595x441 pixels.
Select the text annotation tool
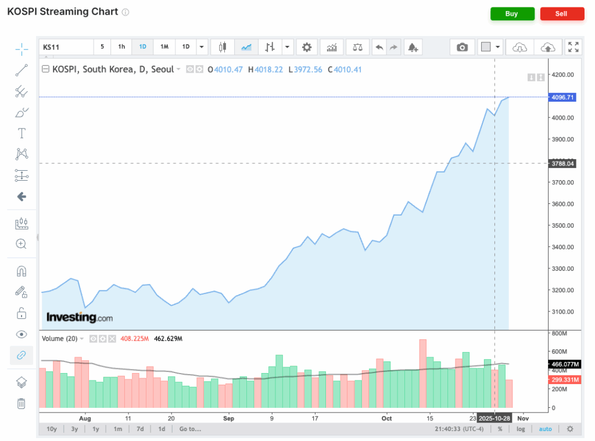[x=21, y=133]
